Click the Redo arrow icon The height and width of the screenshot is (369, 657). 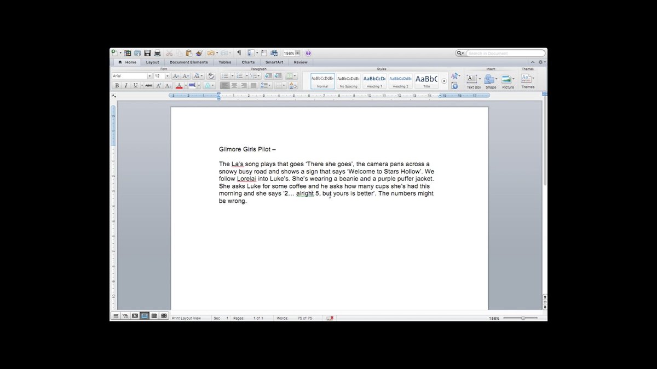224,53
